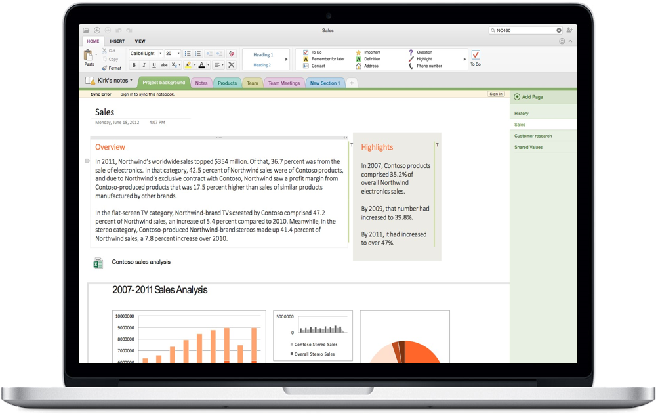Add a new section with plus tab

pos(352,83)
